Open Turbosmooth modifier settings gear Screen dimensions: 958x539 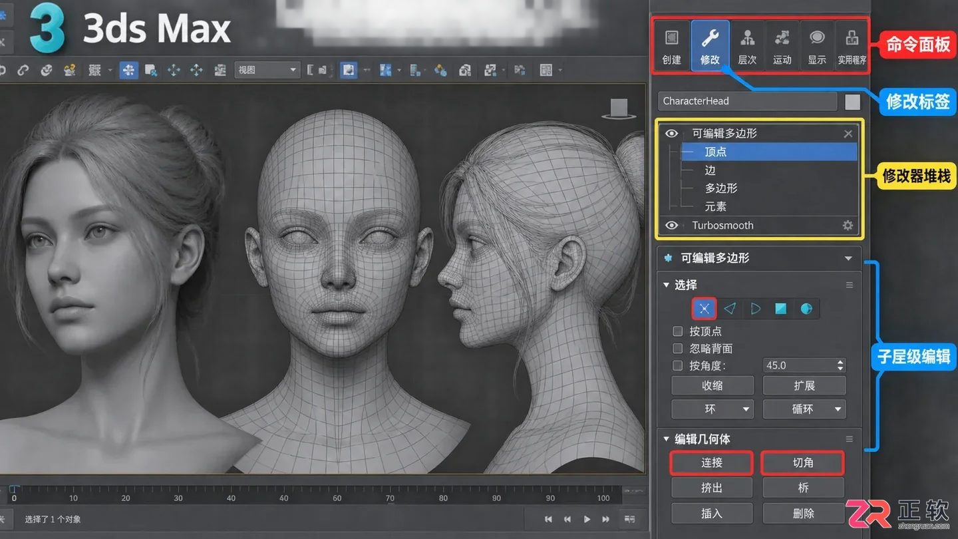(848, 226)
